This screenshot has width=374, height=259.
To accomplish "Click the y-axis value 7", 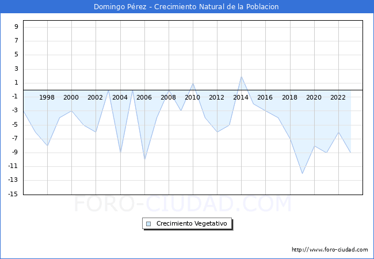I will [x=16, y=40].
